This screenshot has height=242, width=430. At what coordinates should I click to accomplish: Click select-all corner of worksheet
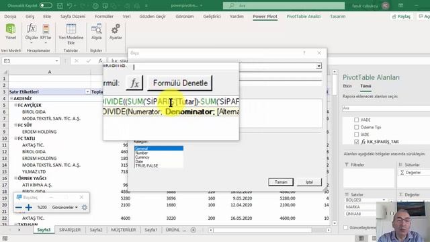click(5, 72)
